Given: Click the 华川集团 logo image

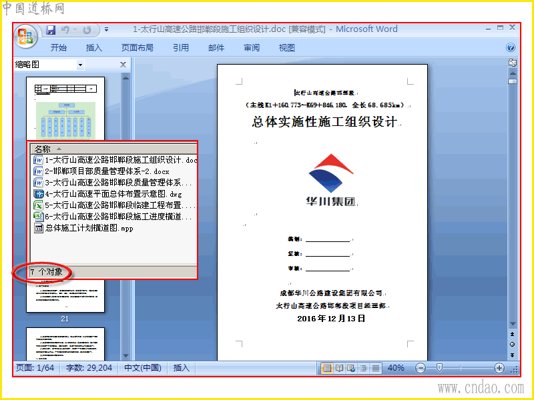Looking at the screenshot, I should pos(331,180).
